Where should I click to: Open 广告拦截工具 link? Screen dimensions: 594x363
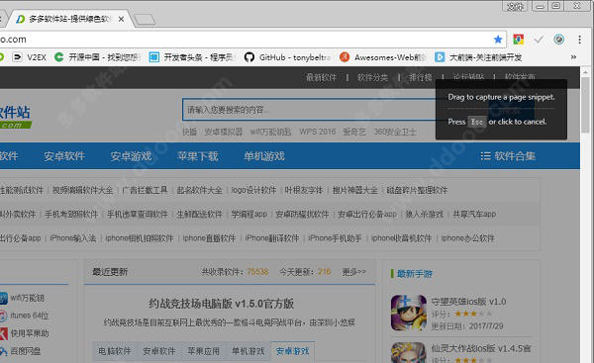click(x=145, y=190)
